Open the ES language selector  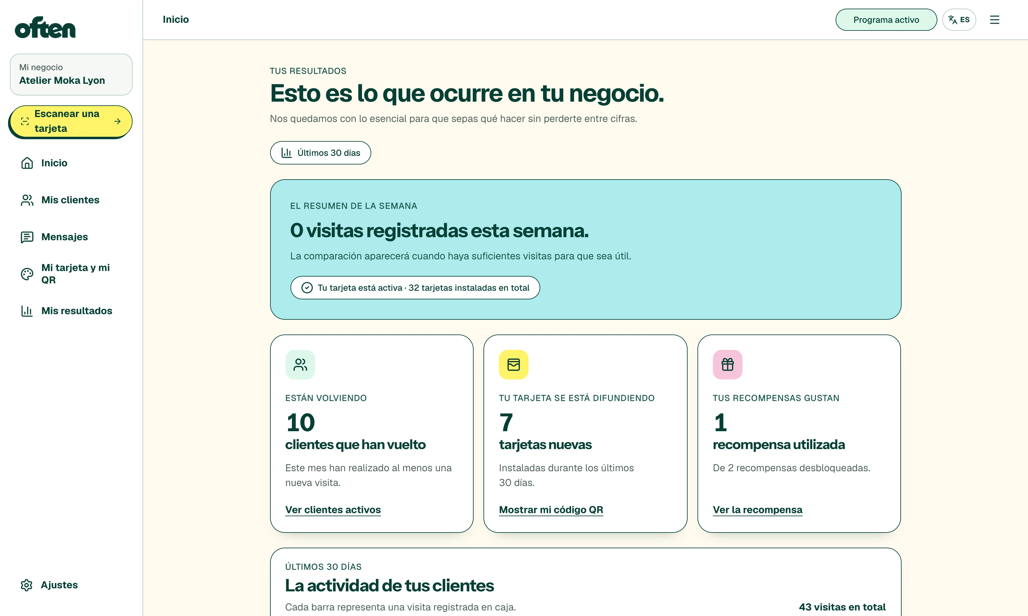[x=959, y=19]
